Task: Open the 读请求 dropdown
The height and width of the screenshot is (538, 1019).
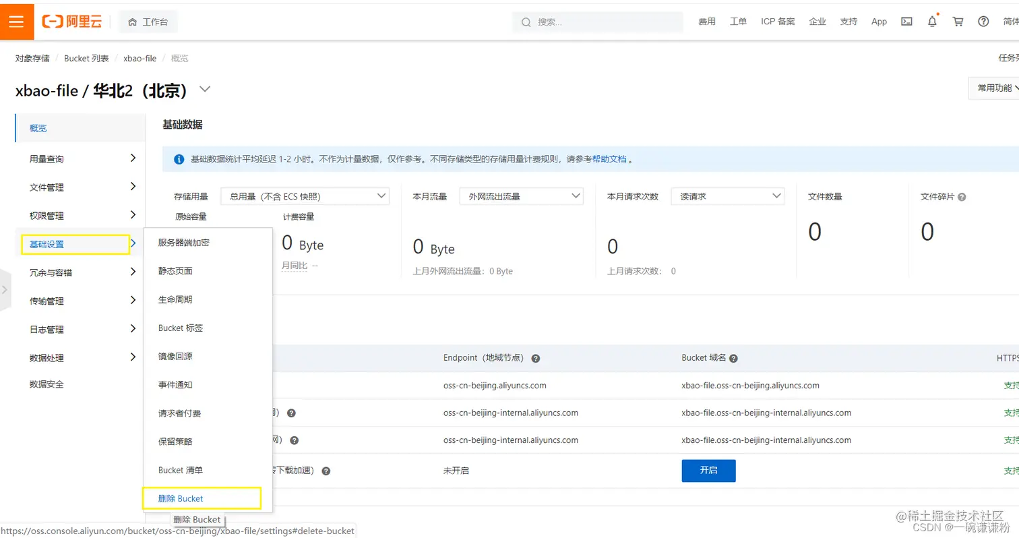Action: pos(728,196)
